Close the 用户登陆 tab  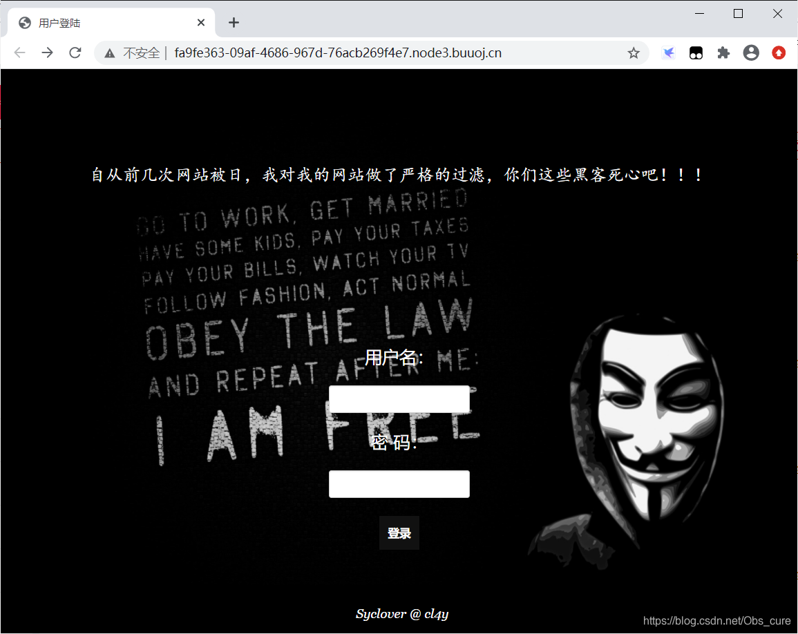[201, 22]
